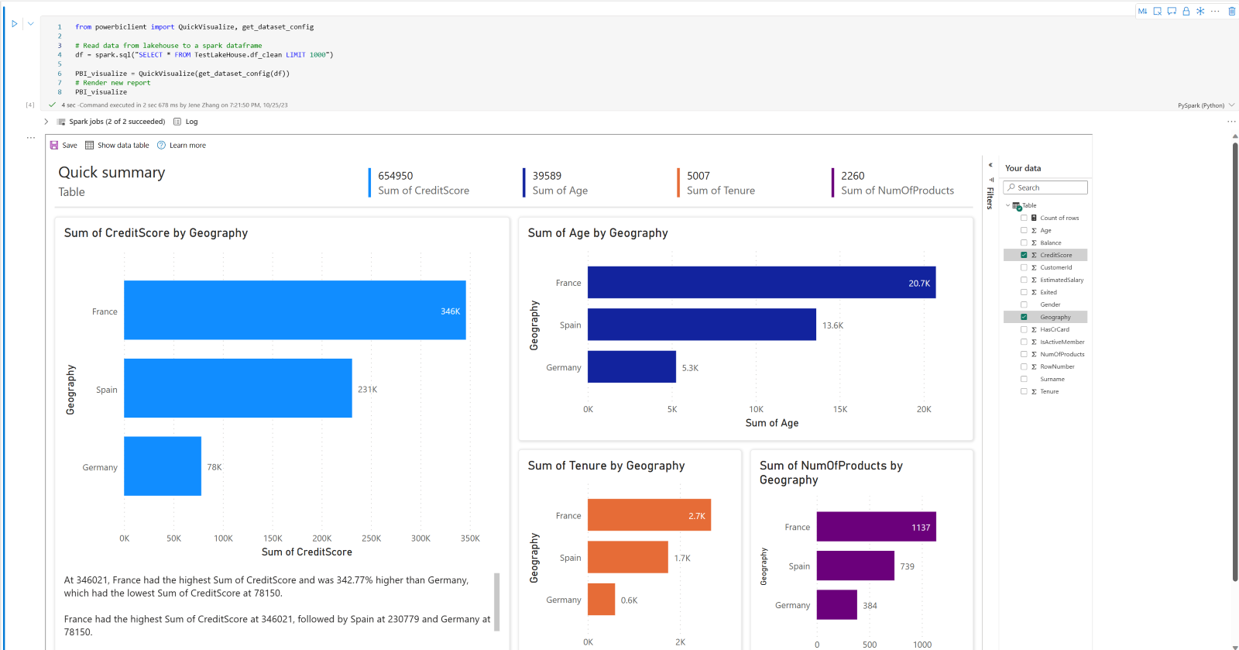The height and width of the screenshot is (650, 1239).
Task: Open PySpark (Python) language dropdown
Action: (1206, 105)
